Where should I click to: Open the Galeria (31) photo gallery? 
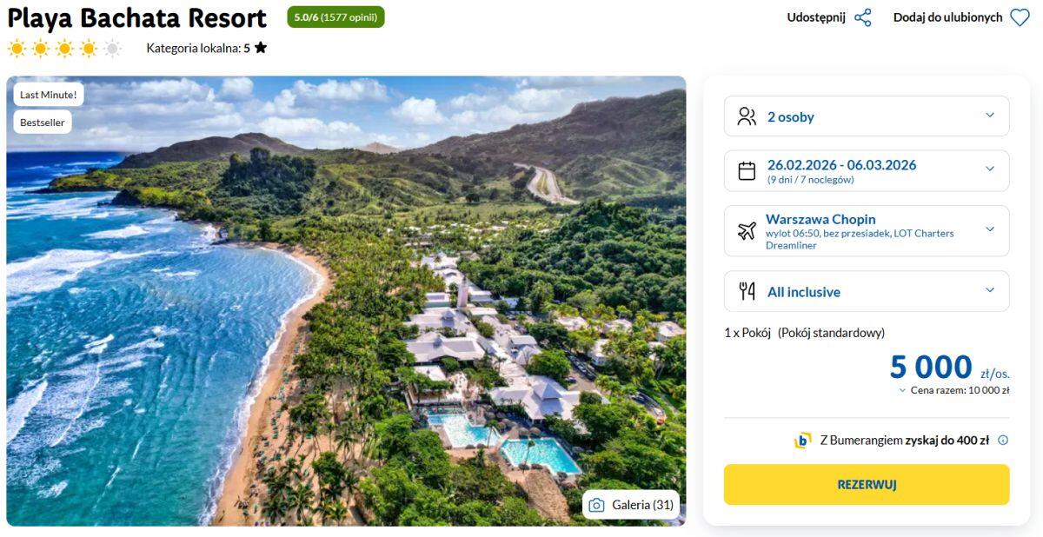[x=631, y=505]
